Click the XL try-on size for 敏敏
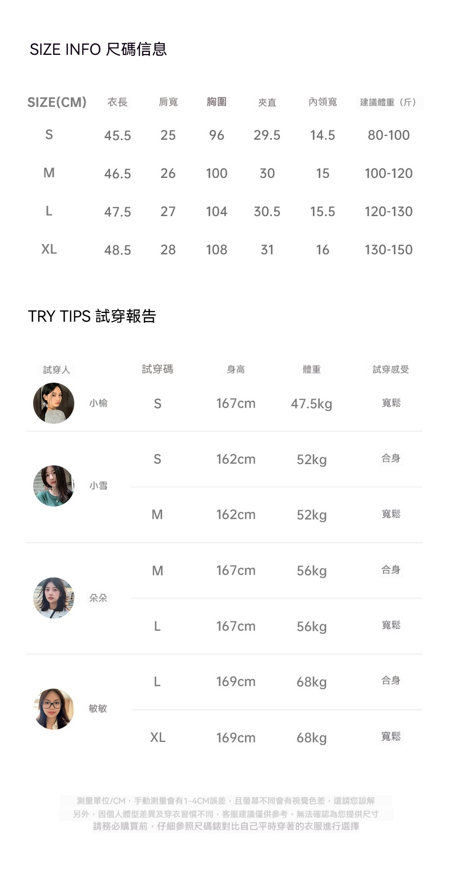 coord(158,737)
